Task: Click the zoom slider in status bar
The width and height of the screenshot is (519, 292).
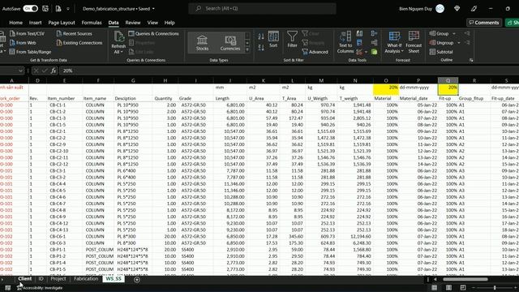Action: (495, 288)
